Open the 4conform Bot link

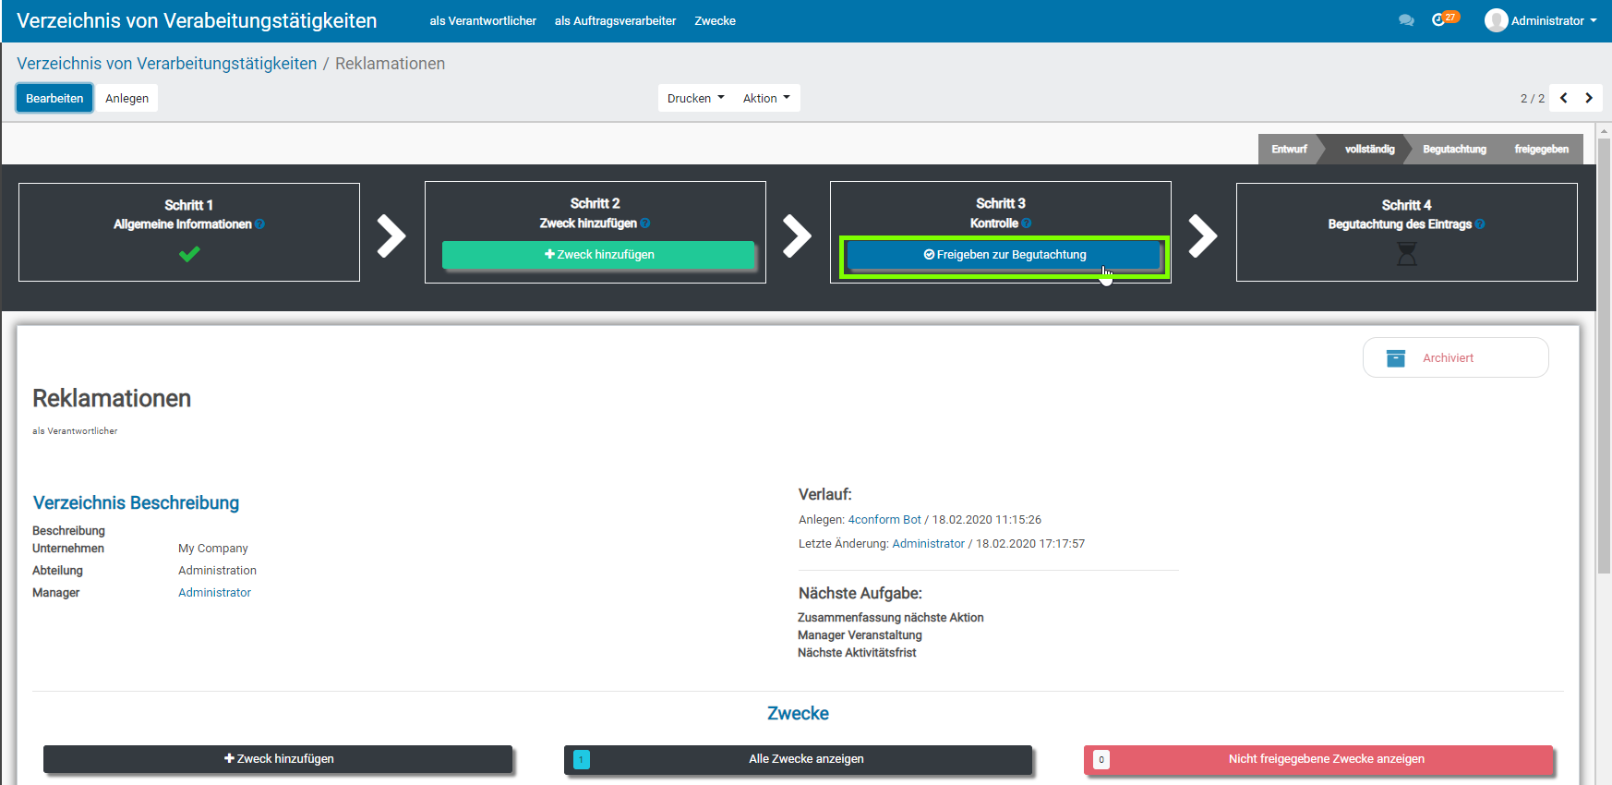coord(884,520)
